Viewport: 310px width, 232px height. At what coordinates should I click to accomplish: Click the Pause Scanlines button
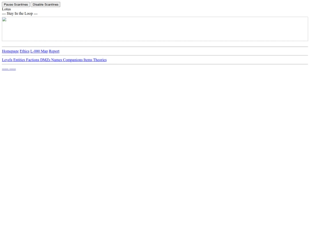15,5
